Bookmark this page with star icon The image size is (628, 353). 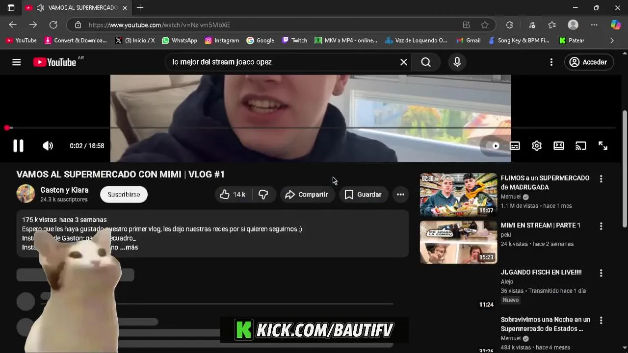pyautogui.click(x=485, y=25)
